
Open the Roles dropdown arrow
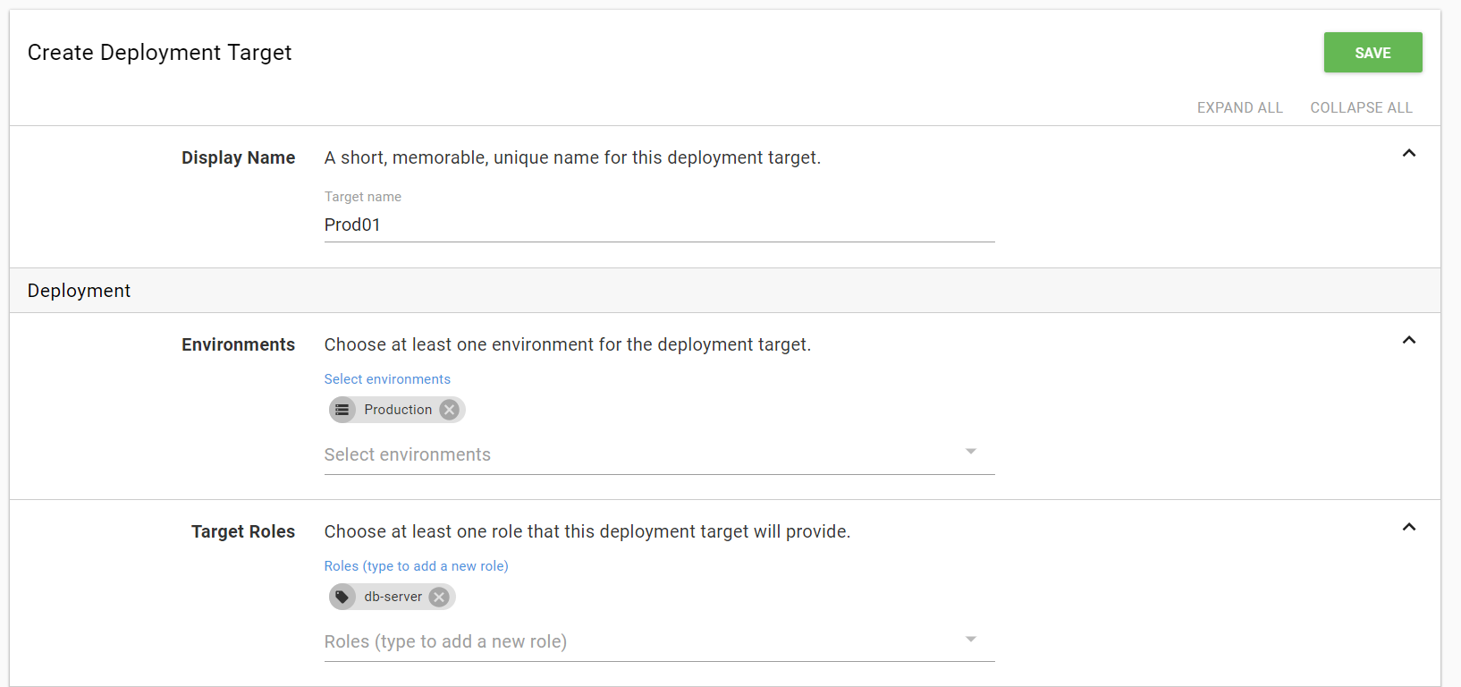[x=971, y=639]
